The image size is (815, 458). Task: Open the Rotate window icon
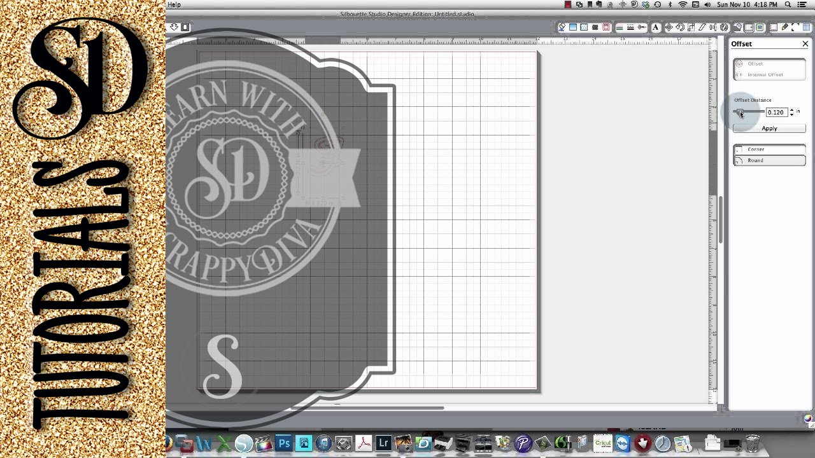coord(679,27)
